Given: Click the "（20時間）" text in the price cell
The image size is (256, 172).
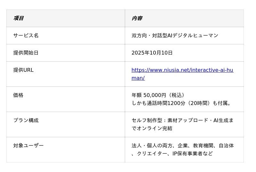Looking at the screenshot, I should (199, 103).
